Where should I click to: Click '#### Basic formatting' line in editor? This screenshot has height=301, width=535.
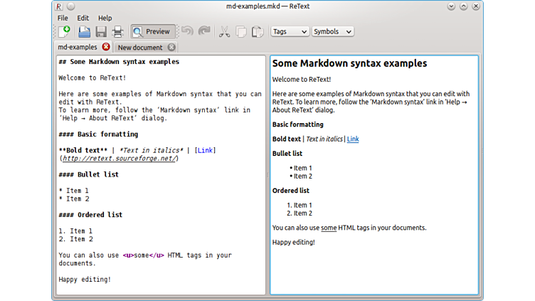pyautogui.click(x=98, y=134)
